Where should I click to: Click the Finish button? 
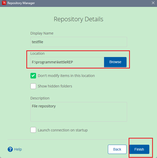point(139,149)
